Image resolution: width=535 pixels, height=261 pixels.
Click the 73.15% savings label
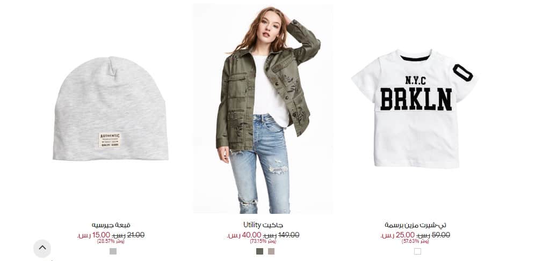click(x=263, y=241)
